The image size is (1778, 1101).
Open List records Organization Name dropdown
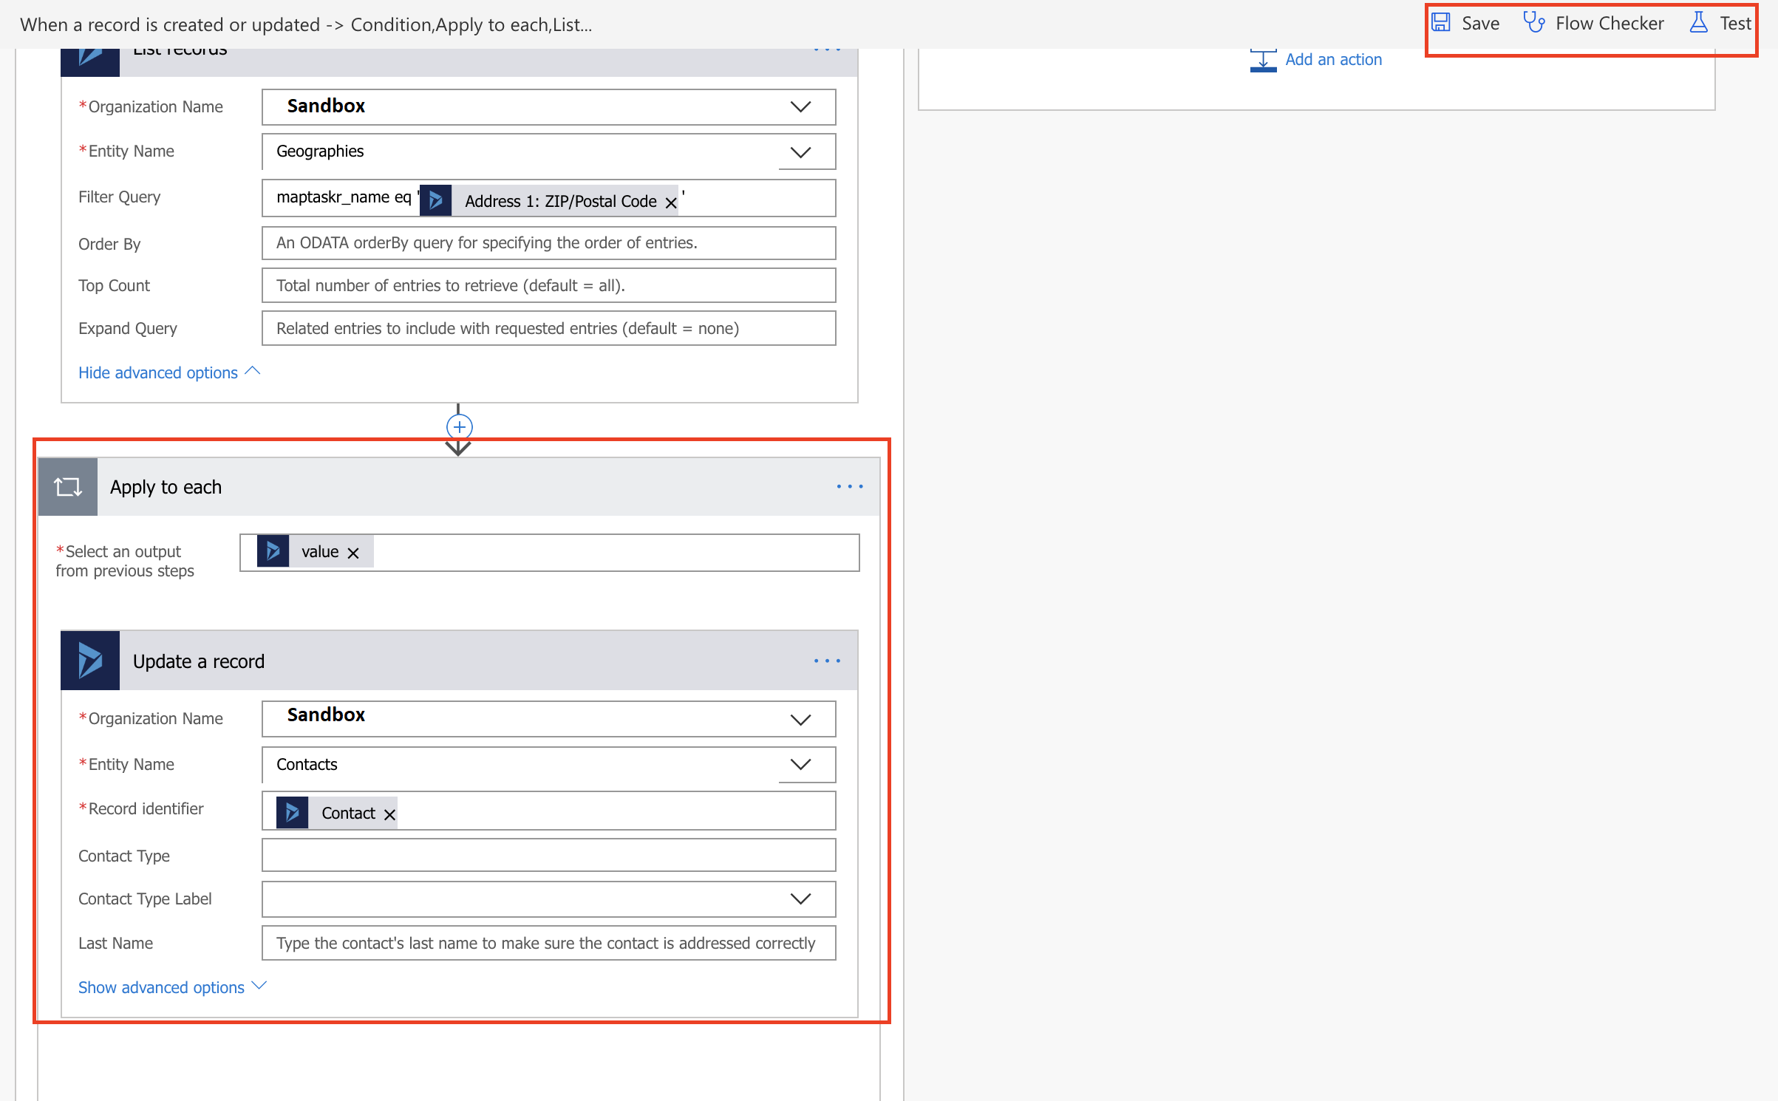point(800,107)
